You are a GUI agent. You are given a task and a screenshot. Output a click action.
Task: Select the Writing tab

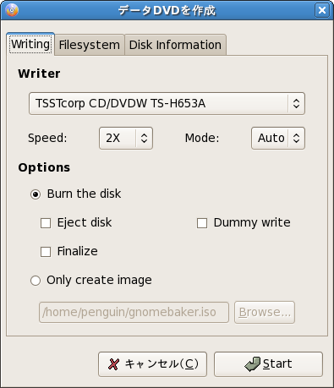tap(30, 44)
